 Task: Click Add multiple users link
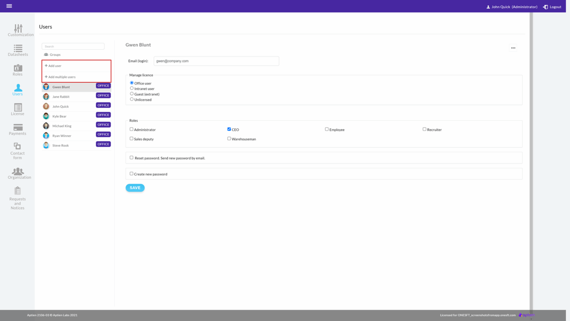[60, 77]
